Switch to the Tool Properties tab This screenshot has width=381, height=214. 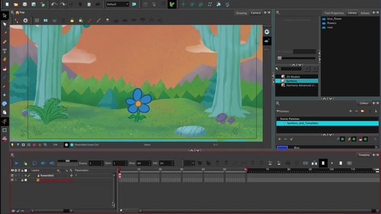[334, 13]
